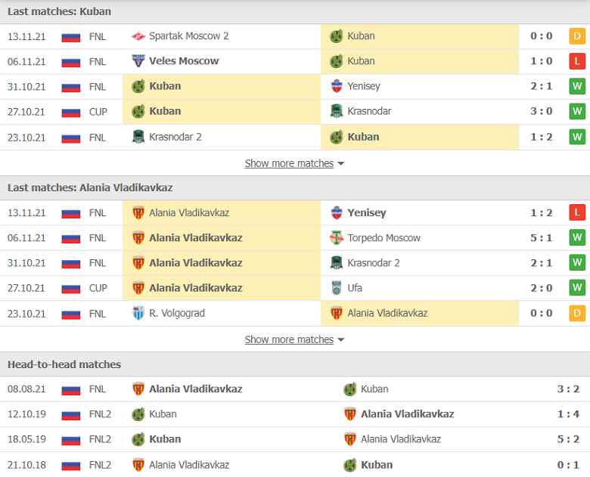Click the green W badge for Alania vs Ufa
Image resolution: width=590 pixels, height=477 pixels.
577,288
